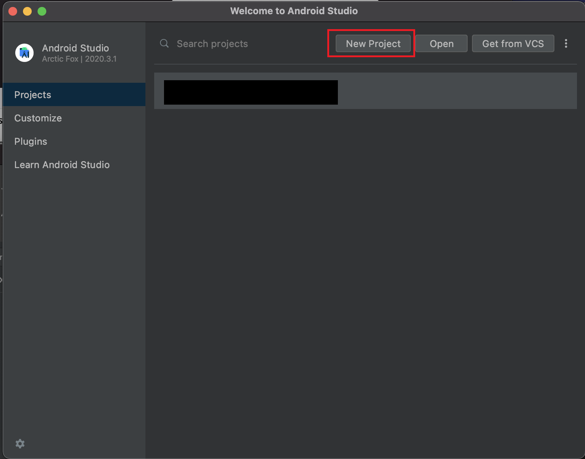The height and width of the screenshot is (459, 585).
Task: Click the Android Studio logo icon
Action: (x=24, y=53)
